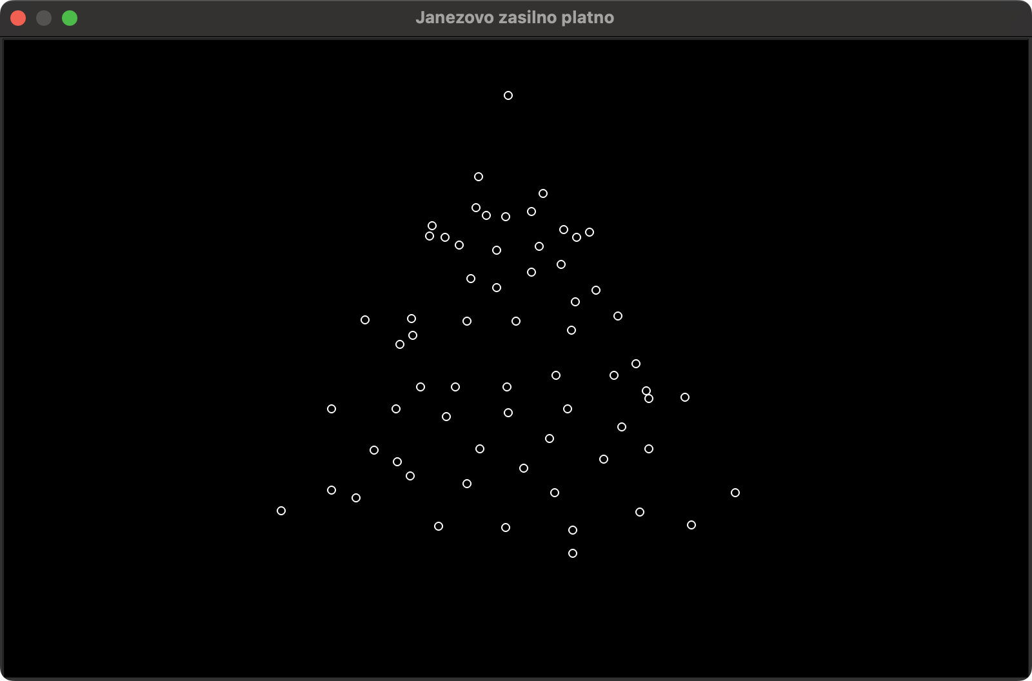Select leftmost circle of bottom row of three
Screen dimensions: 1032x681
click(x=439, y=526)
